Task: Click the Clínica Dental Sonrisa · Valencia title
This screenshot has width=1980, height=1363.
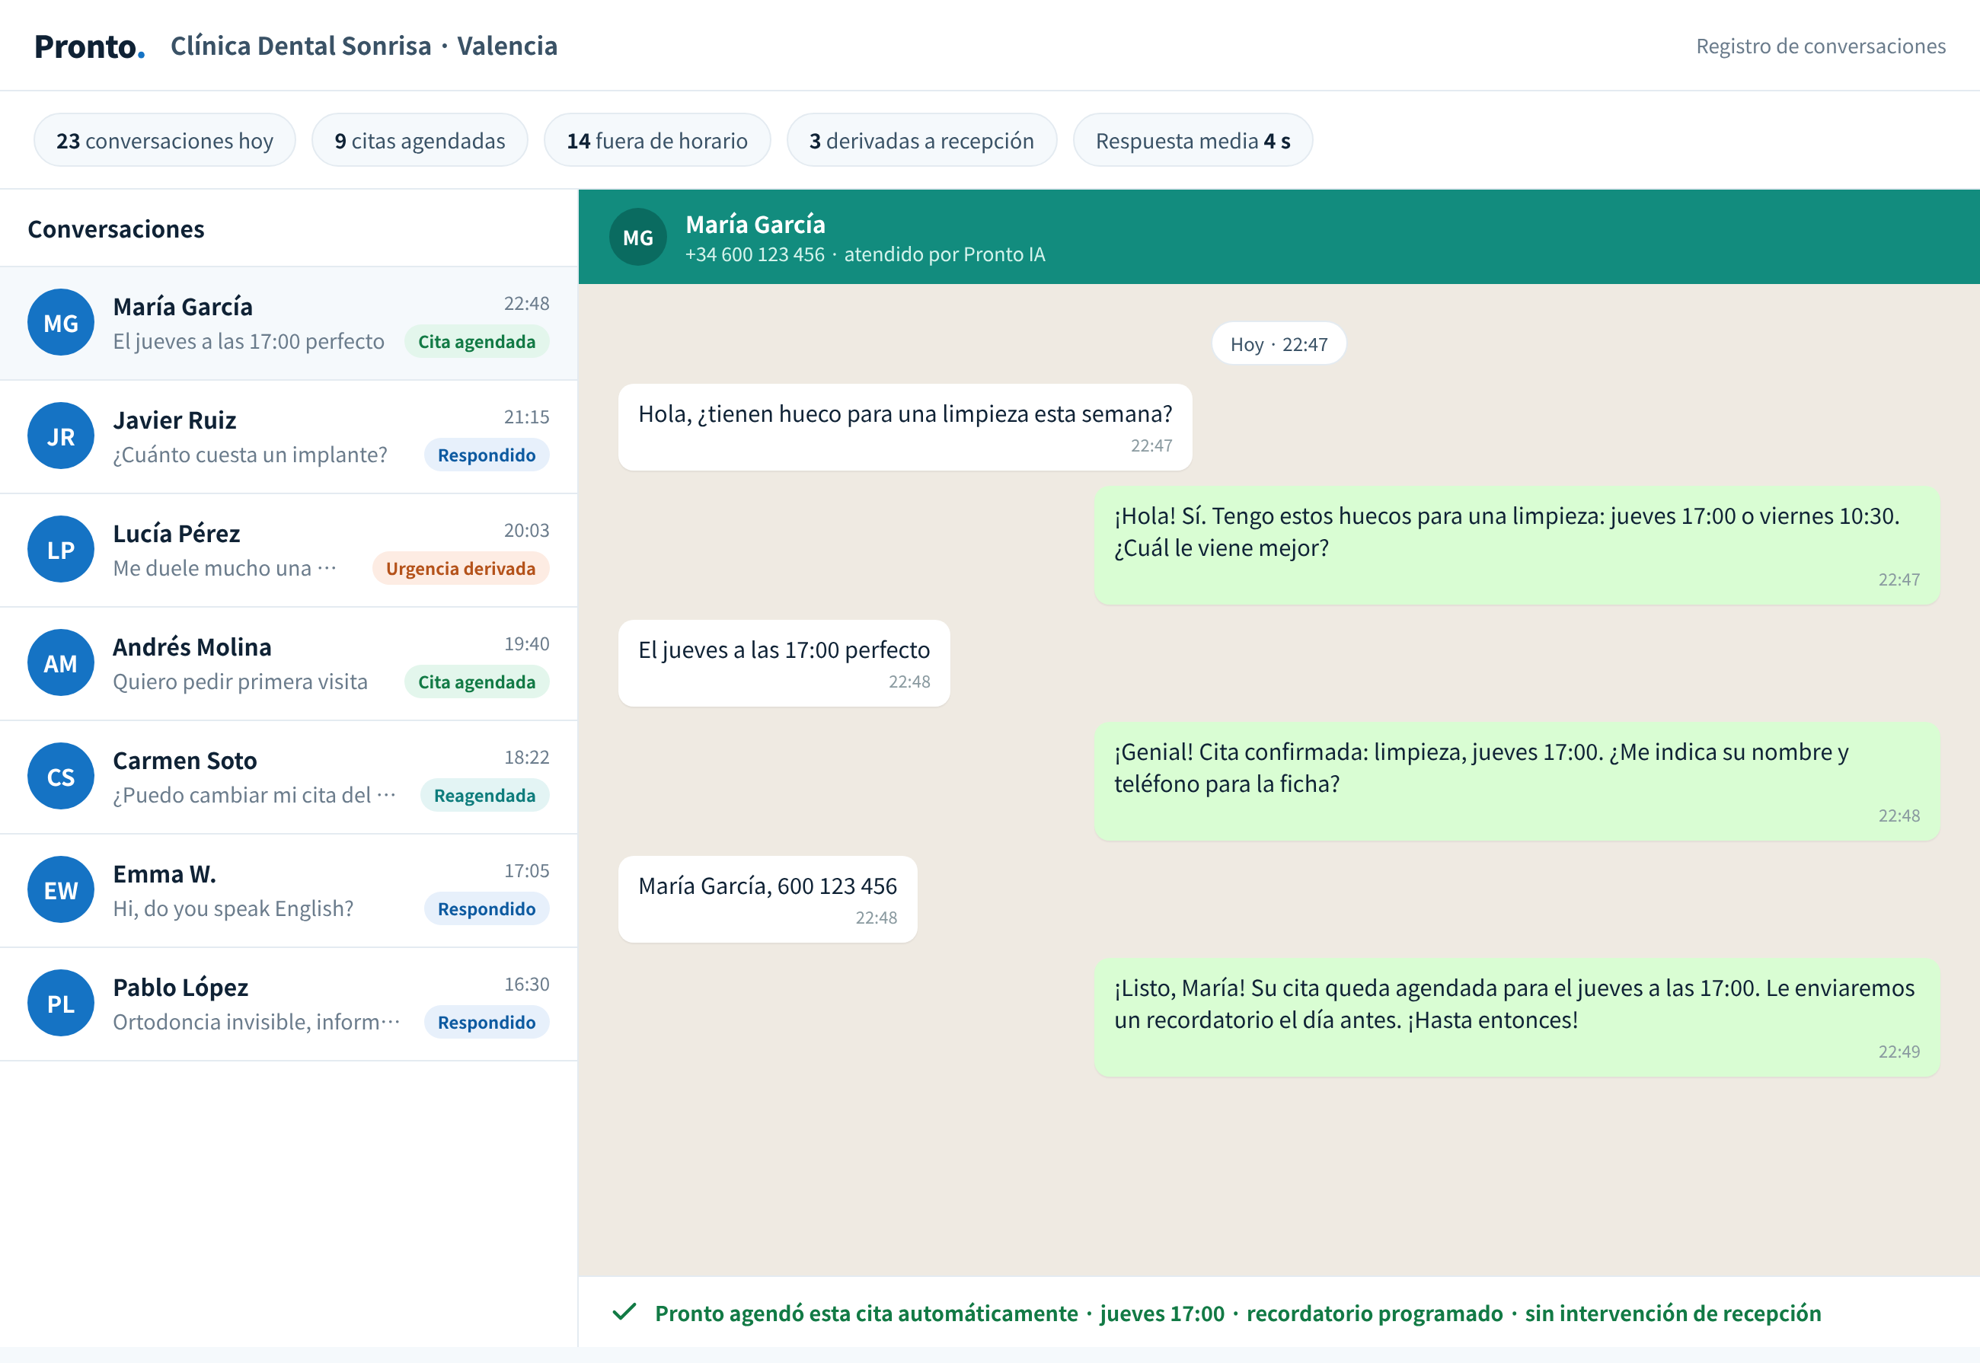Action: coord(364,46)
